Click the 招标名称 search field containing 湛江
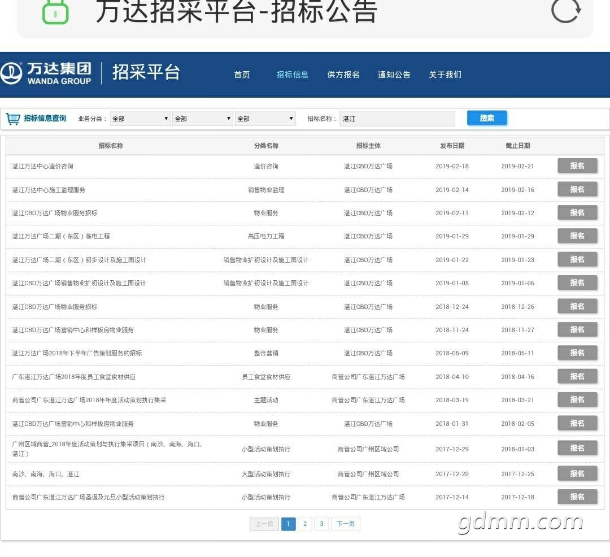Screen dimensions: 610x557 [397, 119]
